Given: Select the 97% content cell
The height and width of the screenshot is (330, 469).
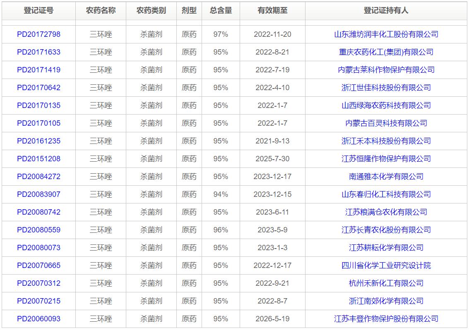Looking at the screenshot, I should tap(221, 34).
